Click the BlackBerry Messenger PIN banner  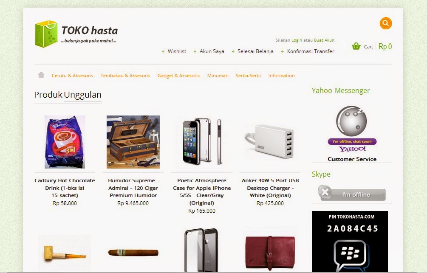pos(350,241)
